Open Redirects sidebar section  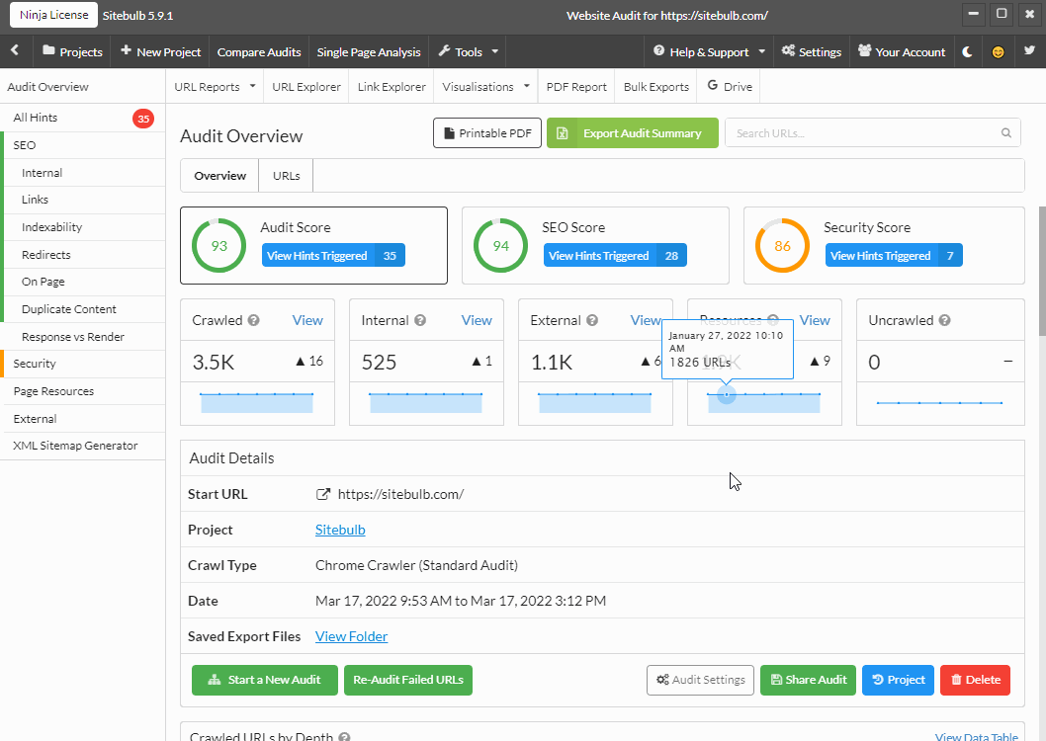click(x=84, y=255)
